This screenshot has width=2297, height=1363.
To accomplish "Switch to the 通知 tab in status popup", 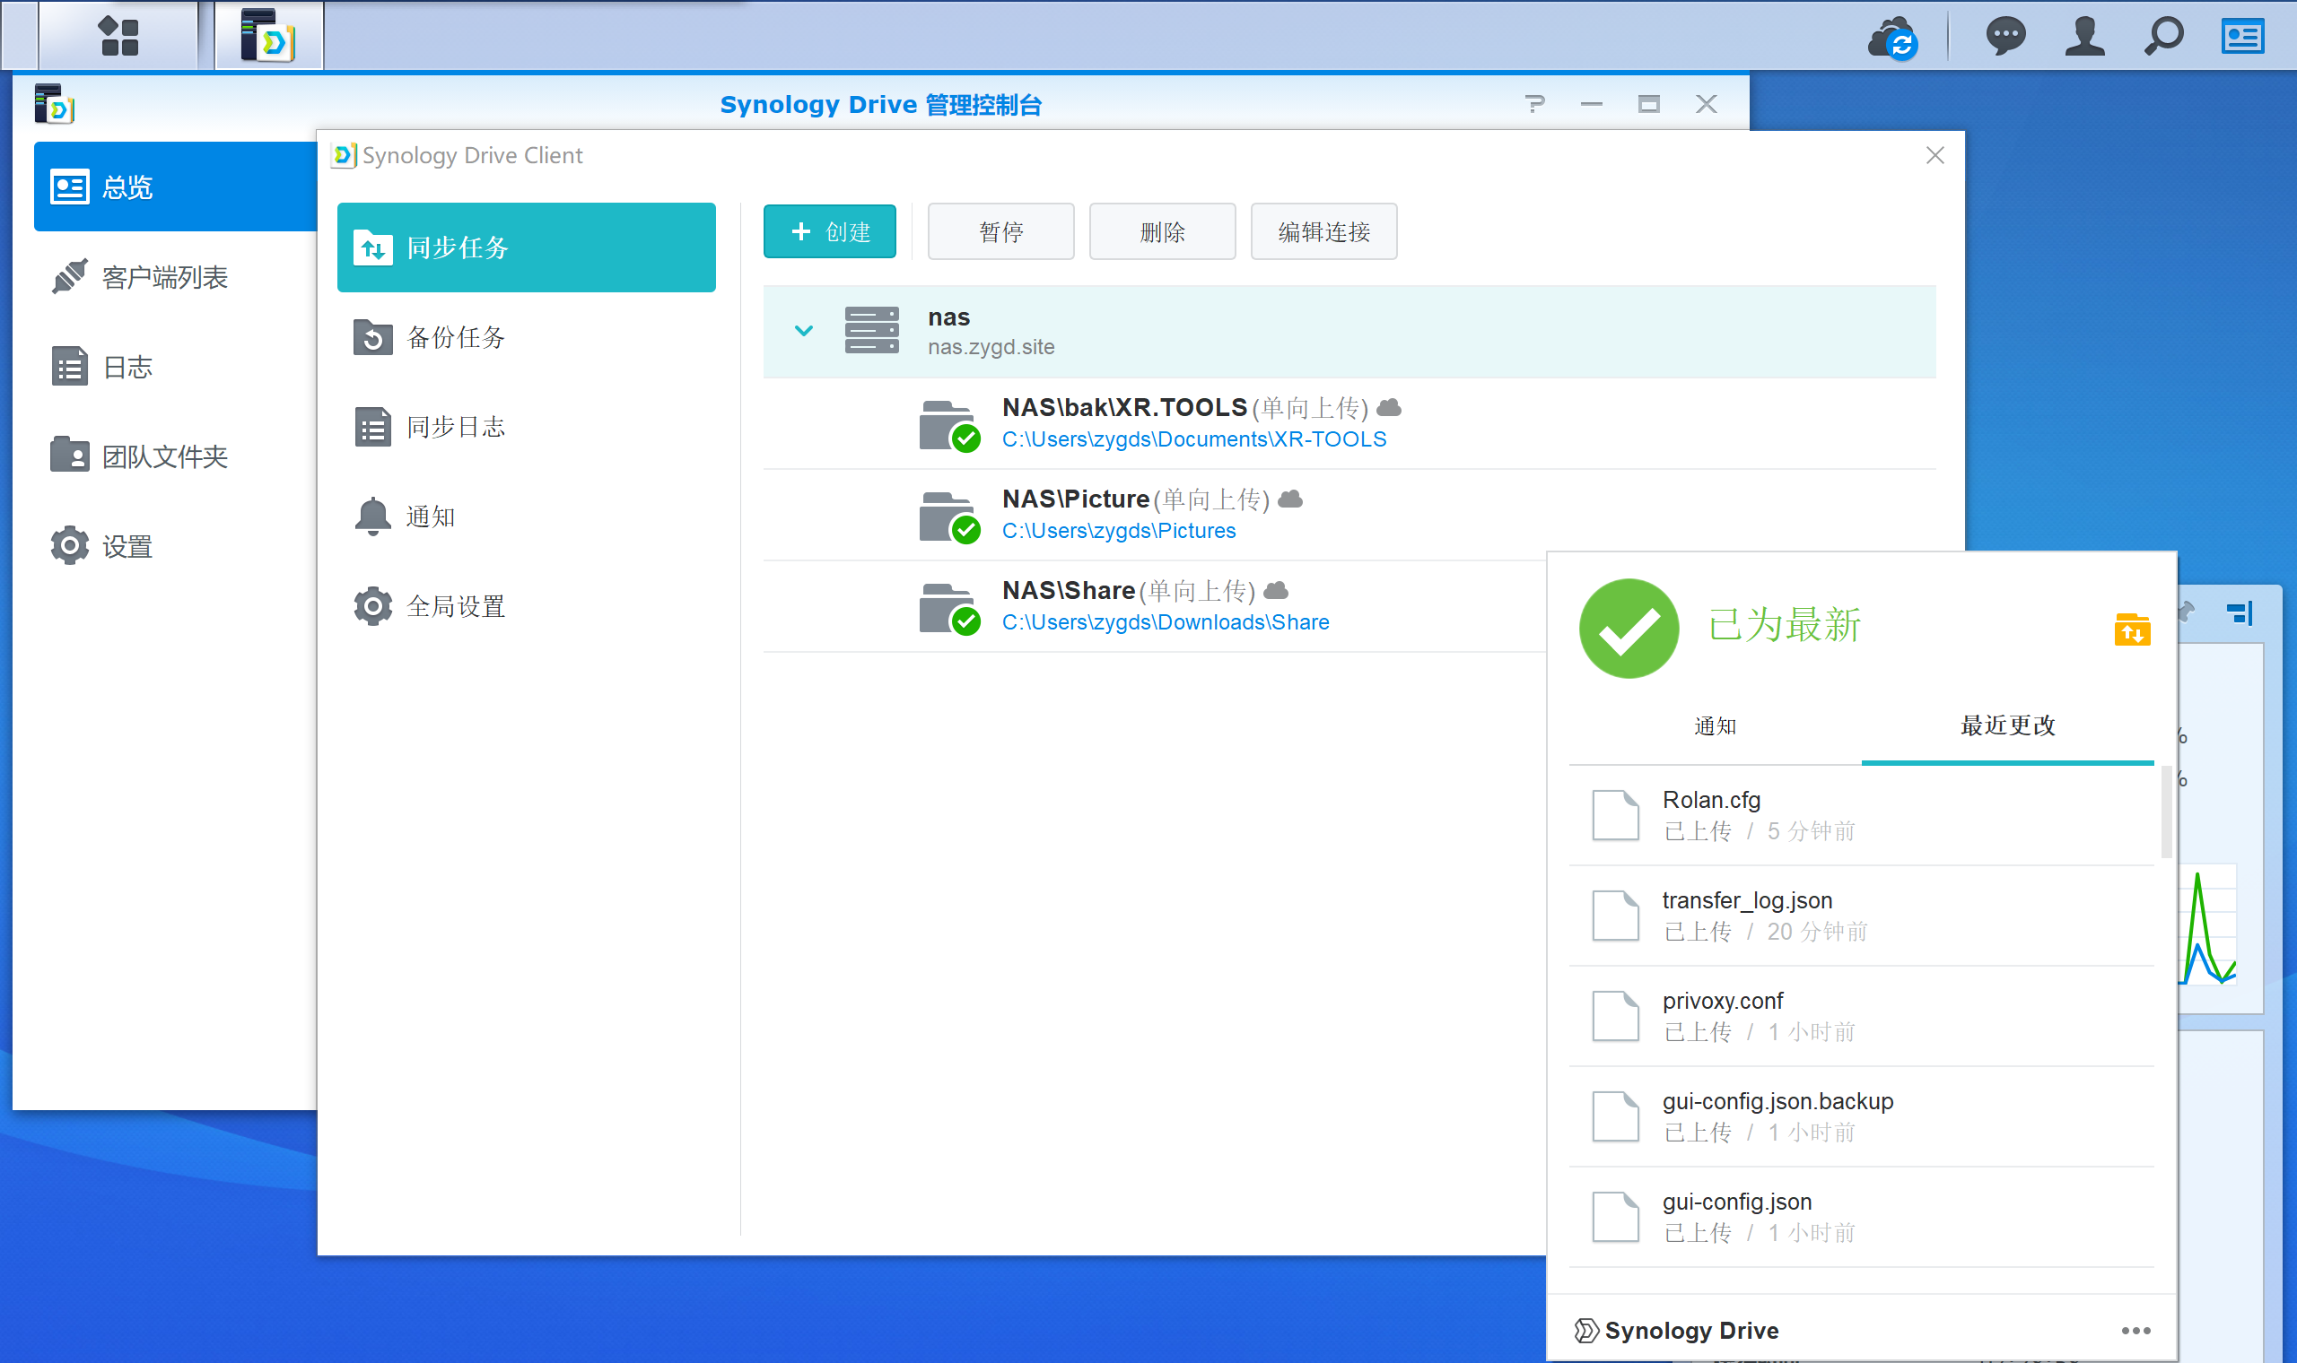I will click(1715, 725).
